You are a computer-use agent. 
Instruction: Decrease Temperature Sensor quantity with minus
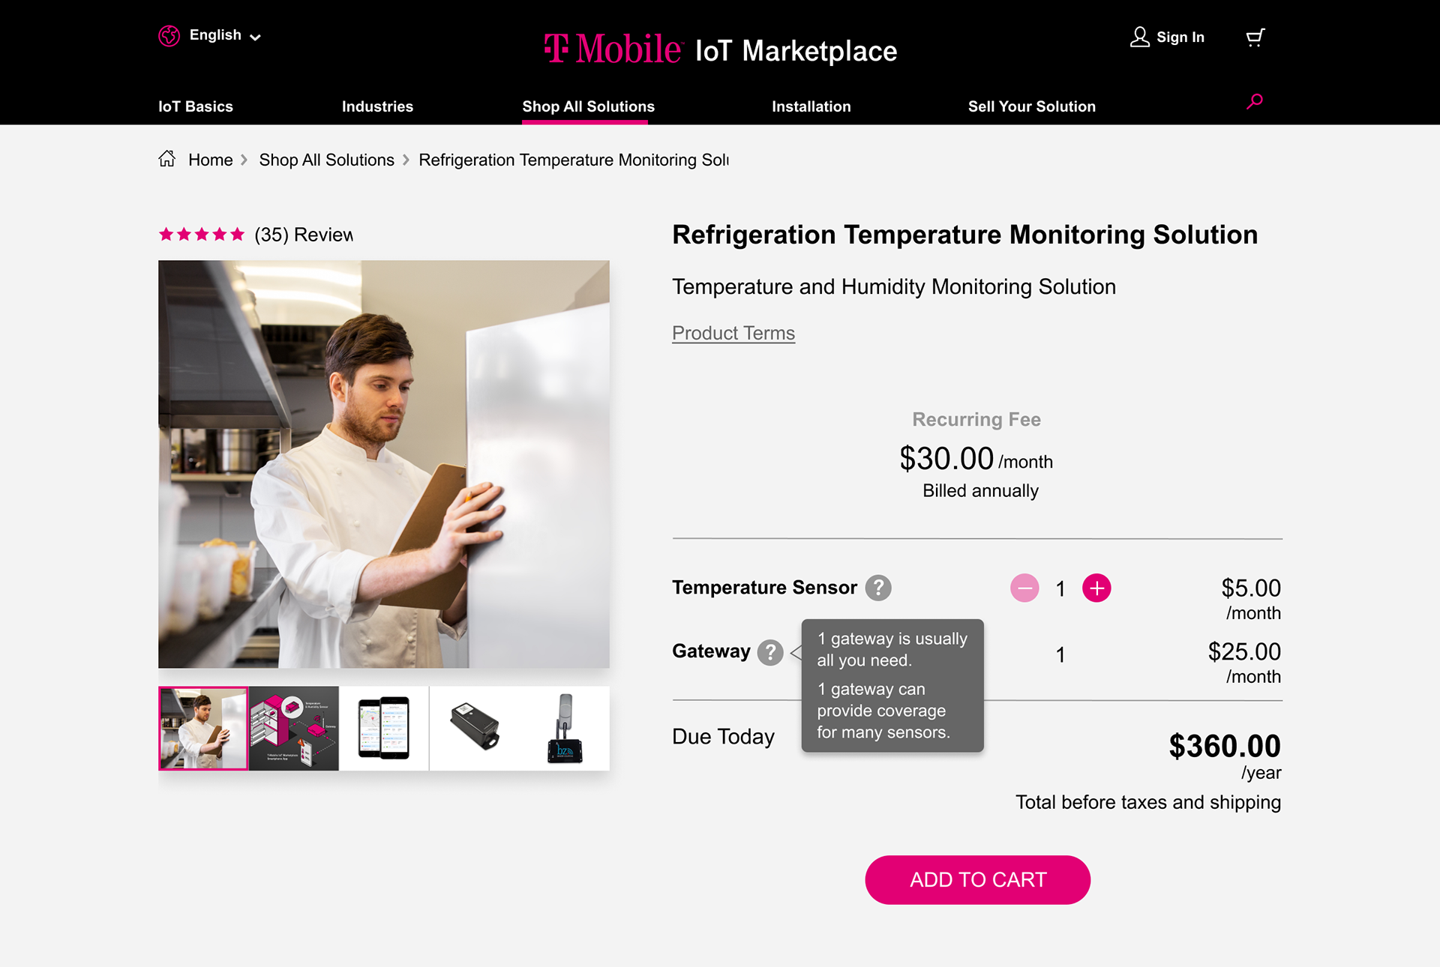(x=1024, y=588)
